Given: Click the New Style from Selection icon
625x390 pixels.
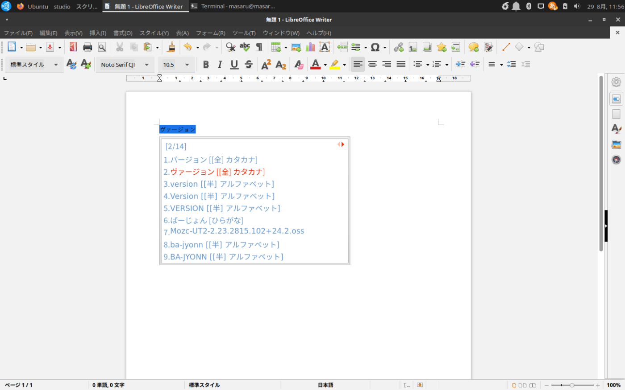Looking at the screenshot, I should [86, 64].
